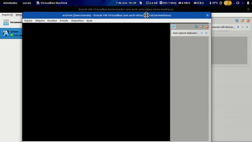The width and height of the screenshot is (252, 142).
Task: Click green running arrow under archvm
Action: [x=12, y=35]
